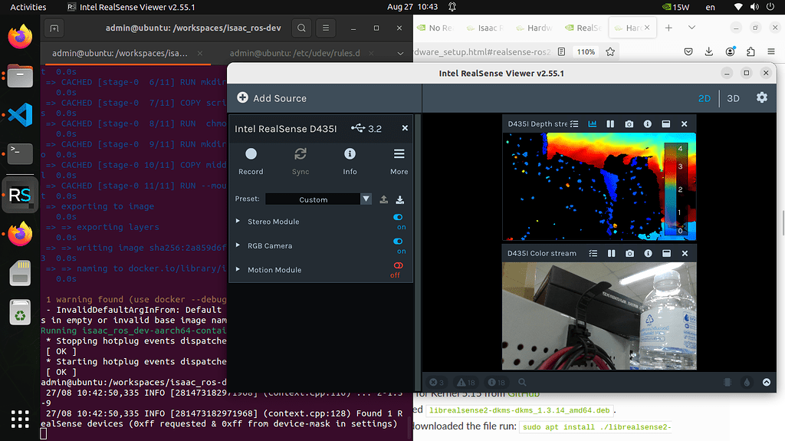Remove the D435I device with its X
This screenshot has height=441, width=785.
(x=405, y=128)
